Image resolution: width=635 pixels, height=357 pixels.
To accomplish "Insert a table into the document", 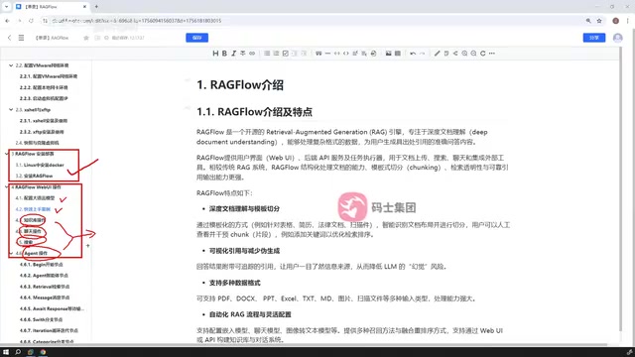I will 398,54.
